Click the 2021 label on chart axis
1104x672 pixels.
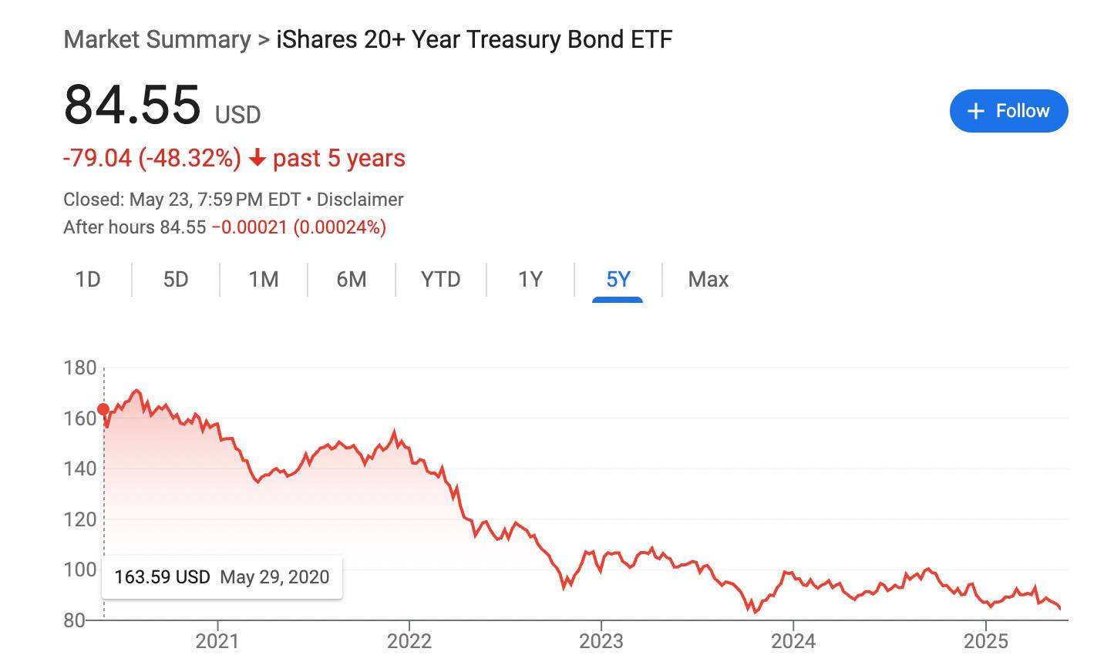[217, 640]
